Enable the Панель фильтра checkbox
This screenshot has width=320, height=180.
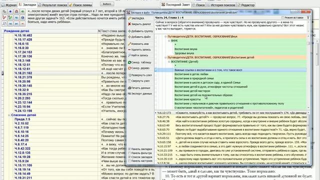(x=129, y=153)
